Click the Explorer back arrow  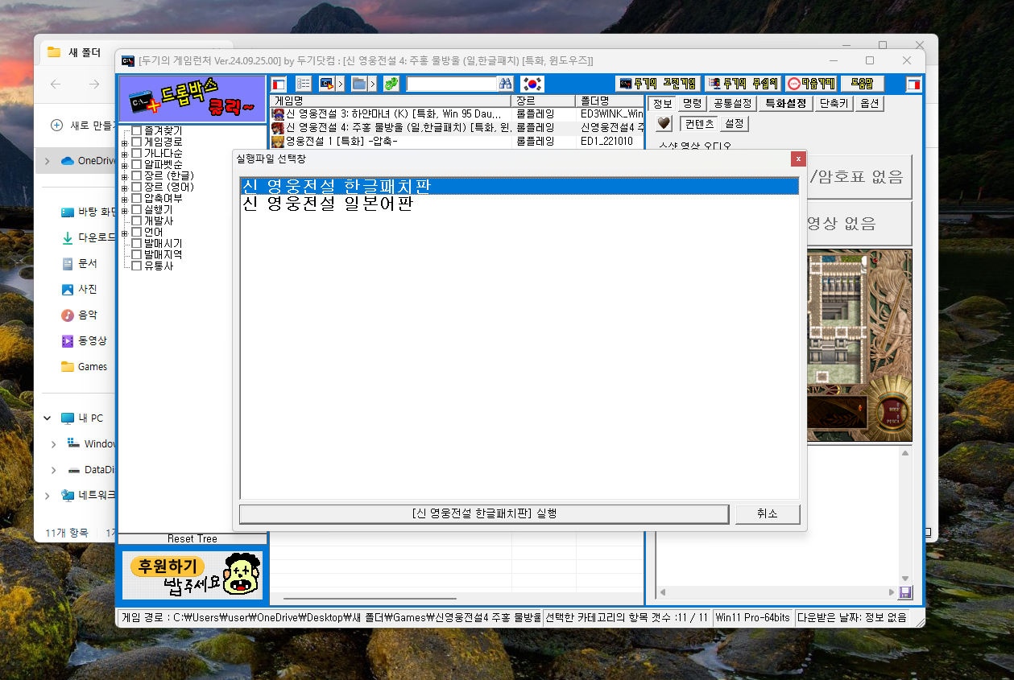point(56,84)
